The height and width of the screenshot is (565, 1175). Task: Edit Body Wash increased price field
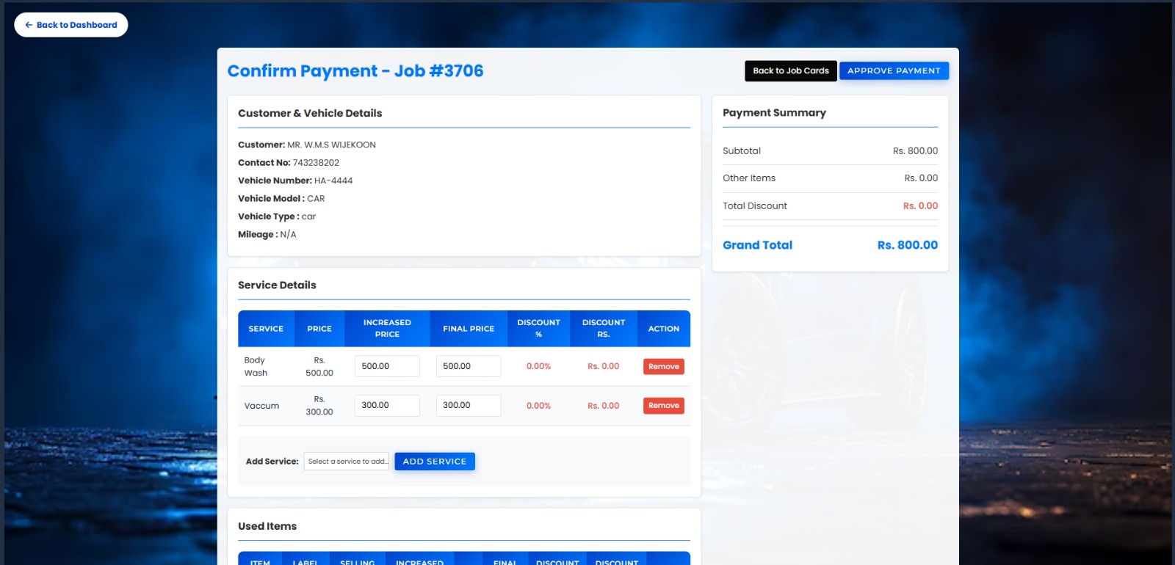(387, 366)
